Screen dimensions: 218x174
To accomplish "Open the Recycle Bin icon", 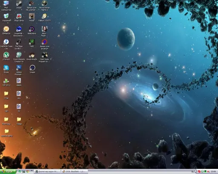I will pyautogui.click(x=6, y=17).
